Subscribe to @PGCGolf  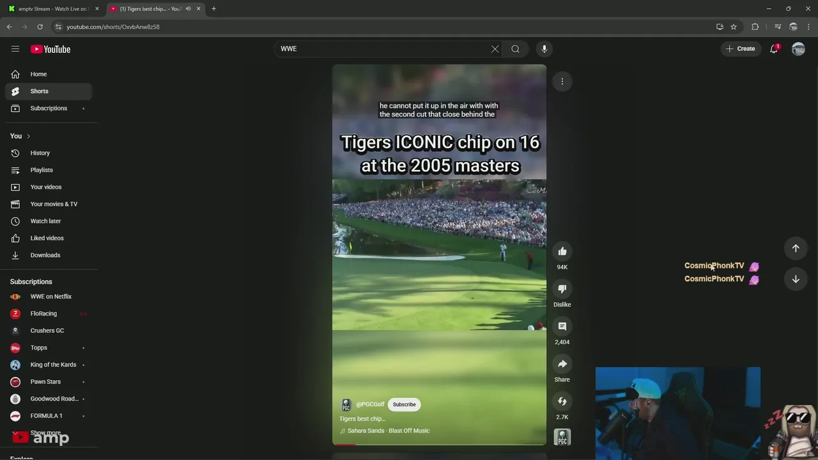404,404
